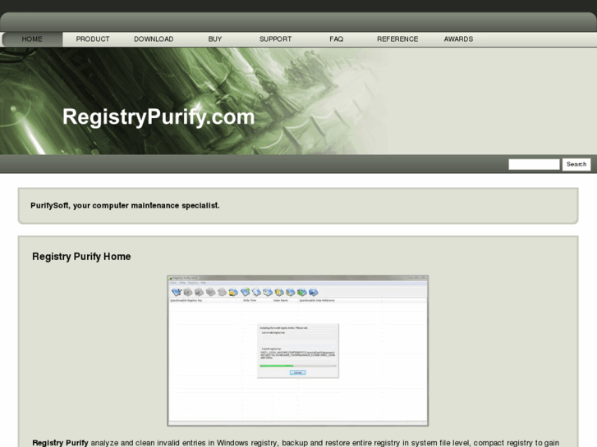This screenshot has height=447, width=597.
Task: Click the Registry Purify Home heading
Action: click(x=81, y=257)
